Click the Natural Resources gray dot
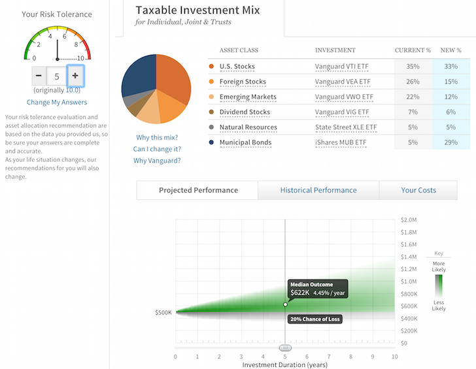The height and width of the screenshot is (369, 476). click(211, 127)
